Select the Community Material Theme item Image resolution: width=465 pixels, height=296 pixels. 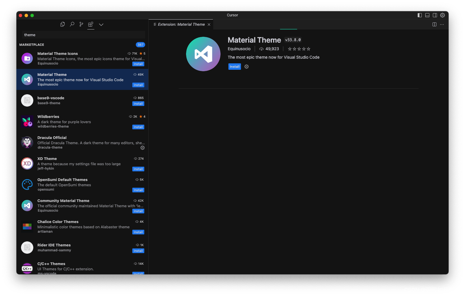pos(82,206)
